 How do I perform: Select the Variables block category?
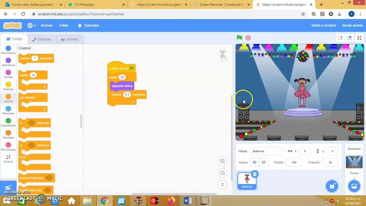tap(8, 134)
